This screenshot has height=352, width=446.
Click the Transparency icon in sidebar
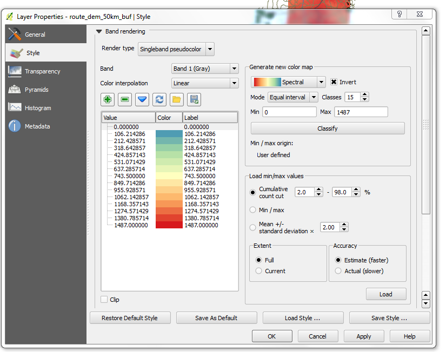coord(15,71)
